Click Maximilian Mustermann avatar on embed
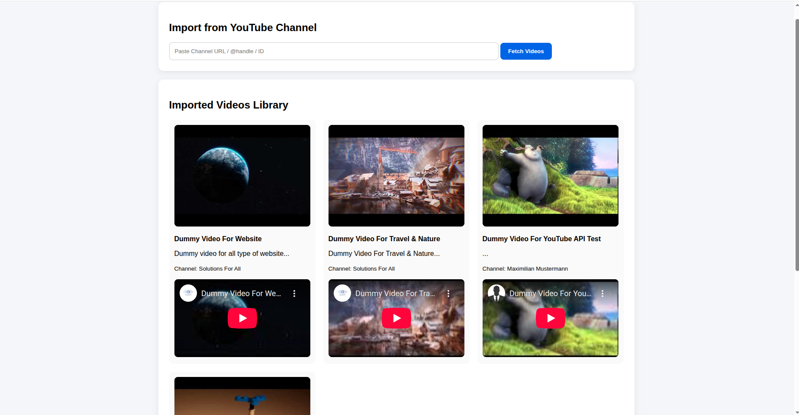The image size is (799, 415). 496,293
